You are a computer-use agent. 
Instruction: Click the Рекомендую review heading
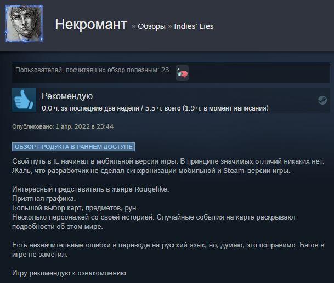click(x=67, y=96)
